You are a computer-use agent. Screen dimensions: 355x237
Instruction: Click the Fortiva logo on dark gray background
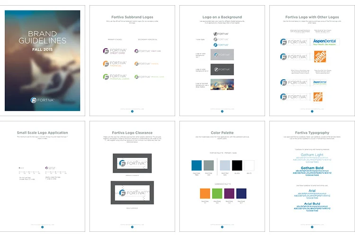(x=222, y=69)
